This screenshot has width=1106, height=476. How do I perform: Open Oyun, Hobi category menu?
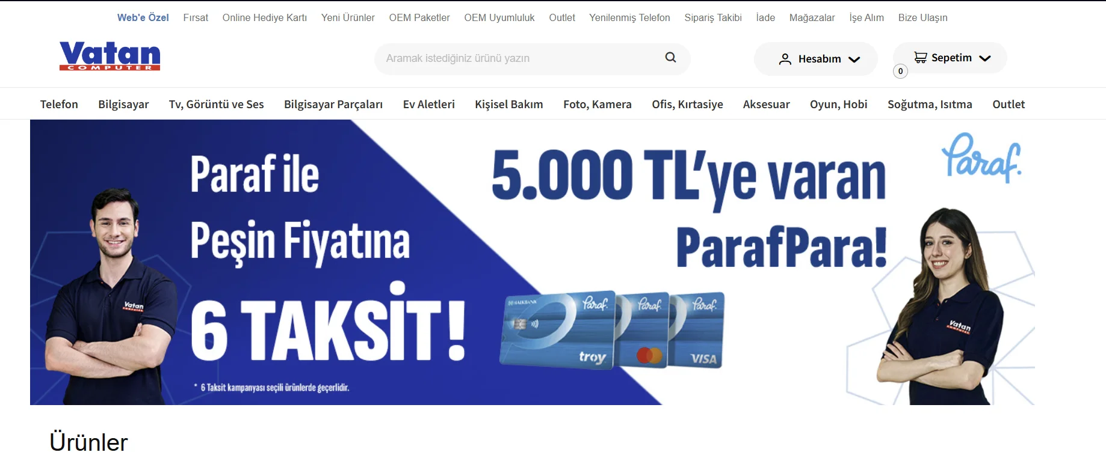tap(839, 104)
